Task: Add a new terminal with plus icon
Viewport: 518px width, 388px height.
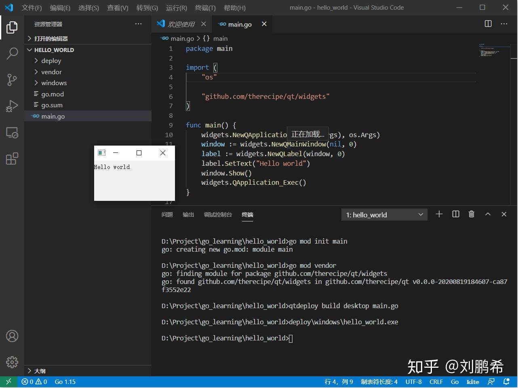Action: (x=439, y=214)
